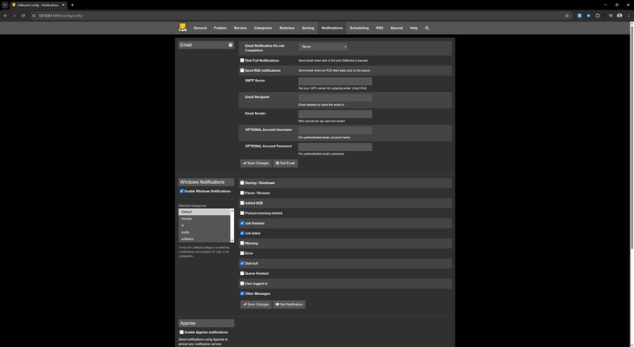Open the Chrome profile avatar
634x347 pixels.
[619, 16]
